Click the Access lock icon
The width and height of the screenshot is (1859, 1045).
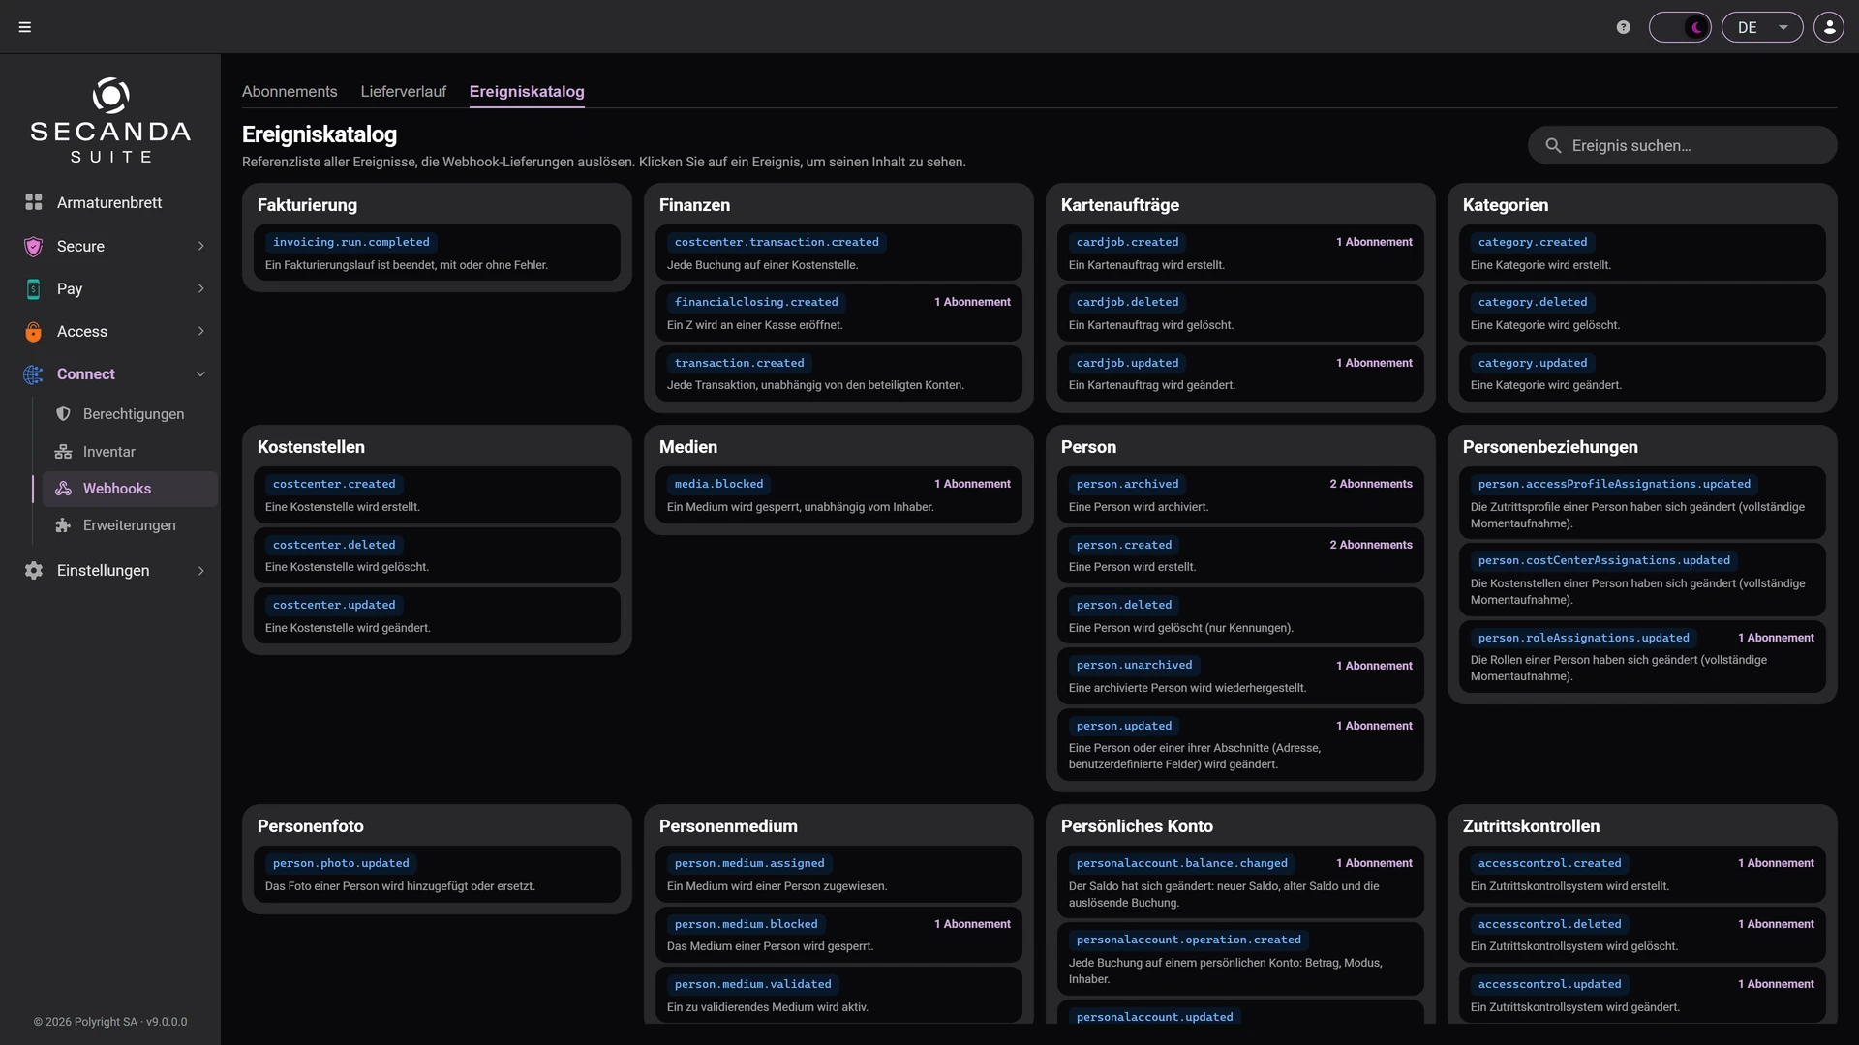point(34,331)
